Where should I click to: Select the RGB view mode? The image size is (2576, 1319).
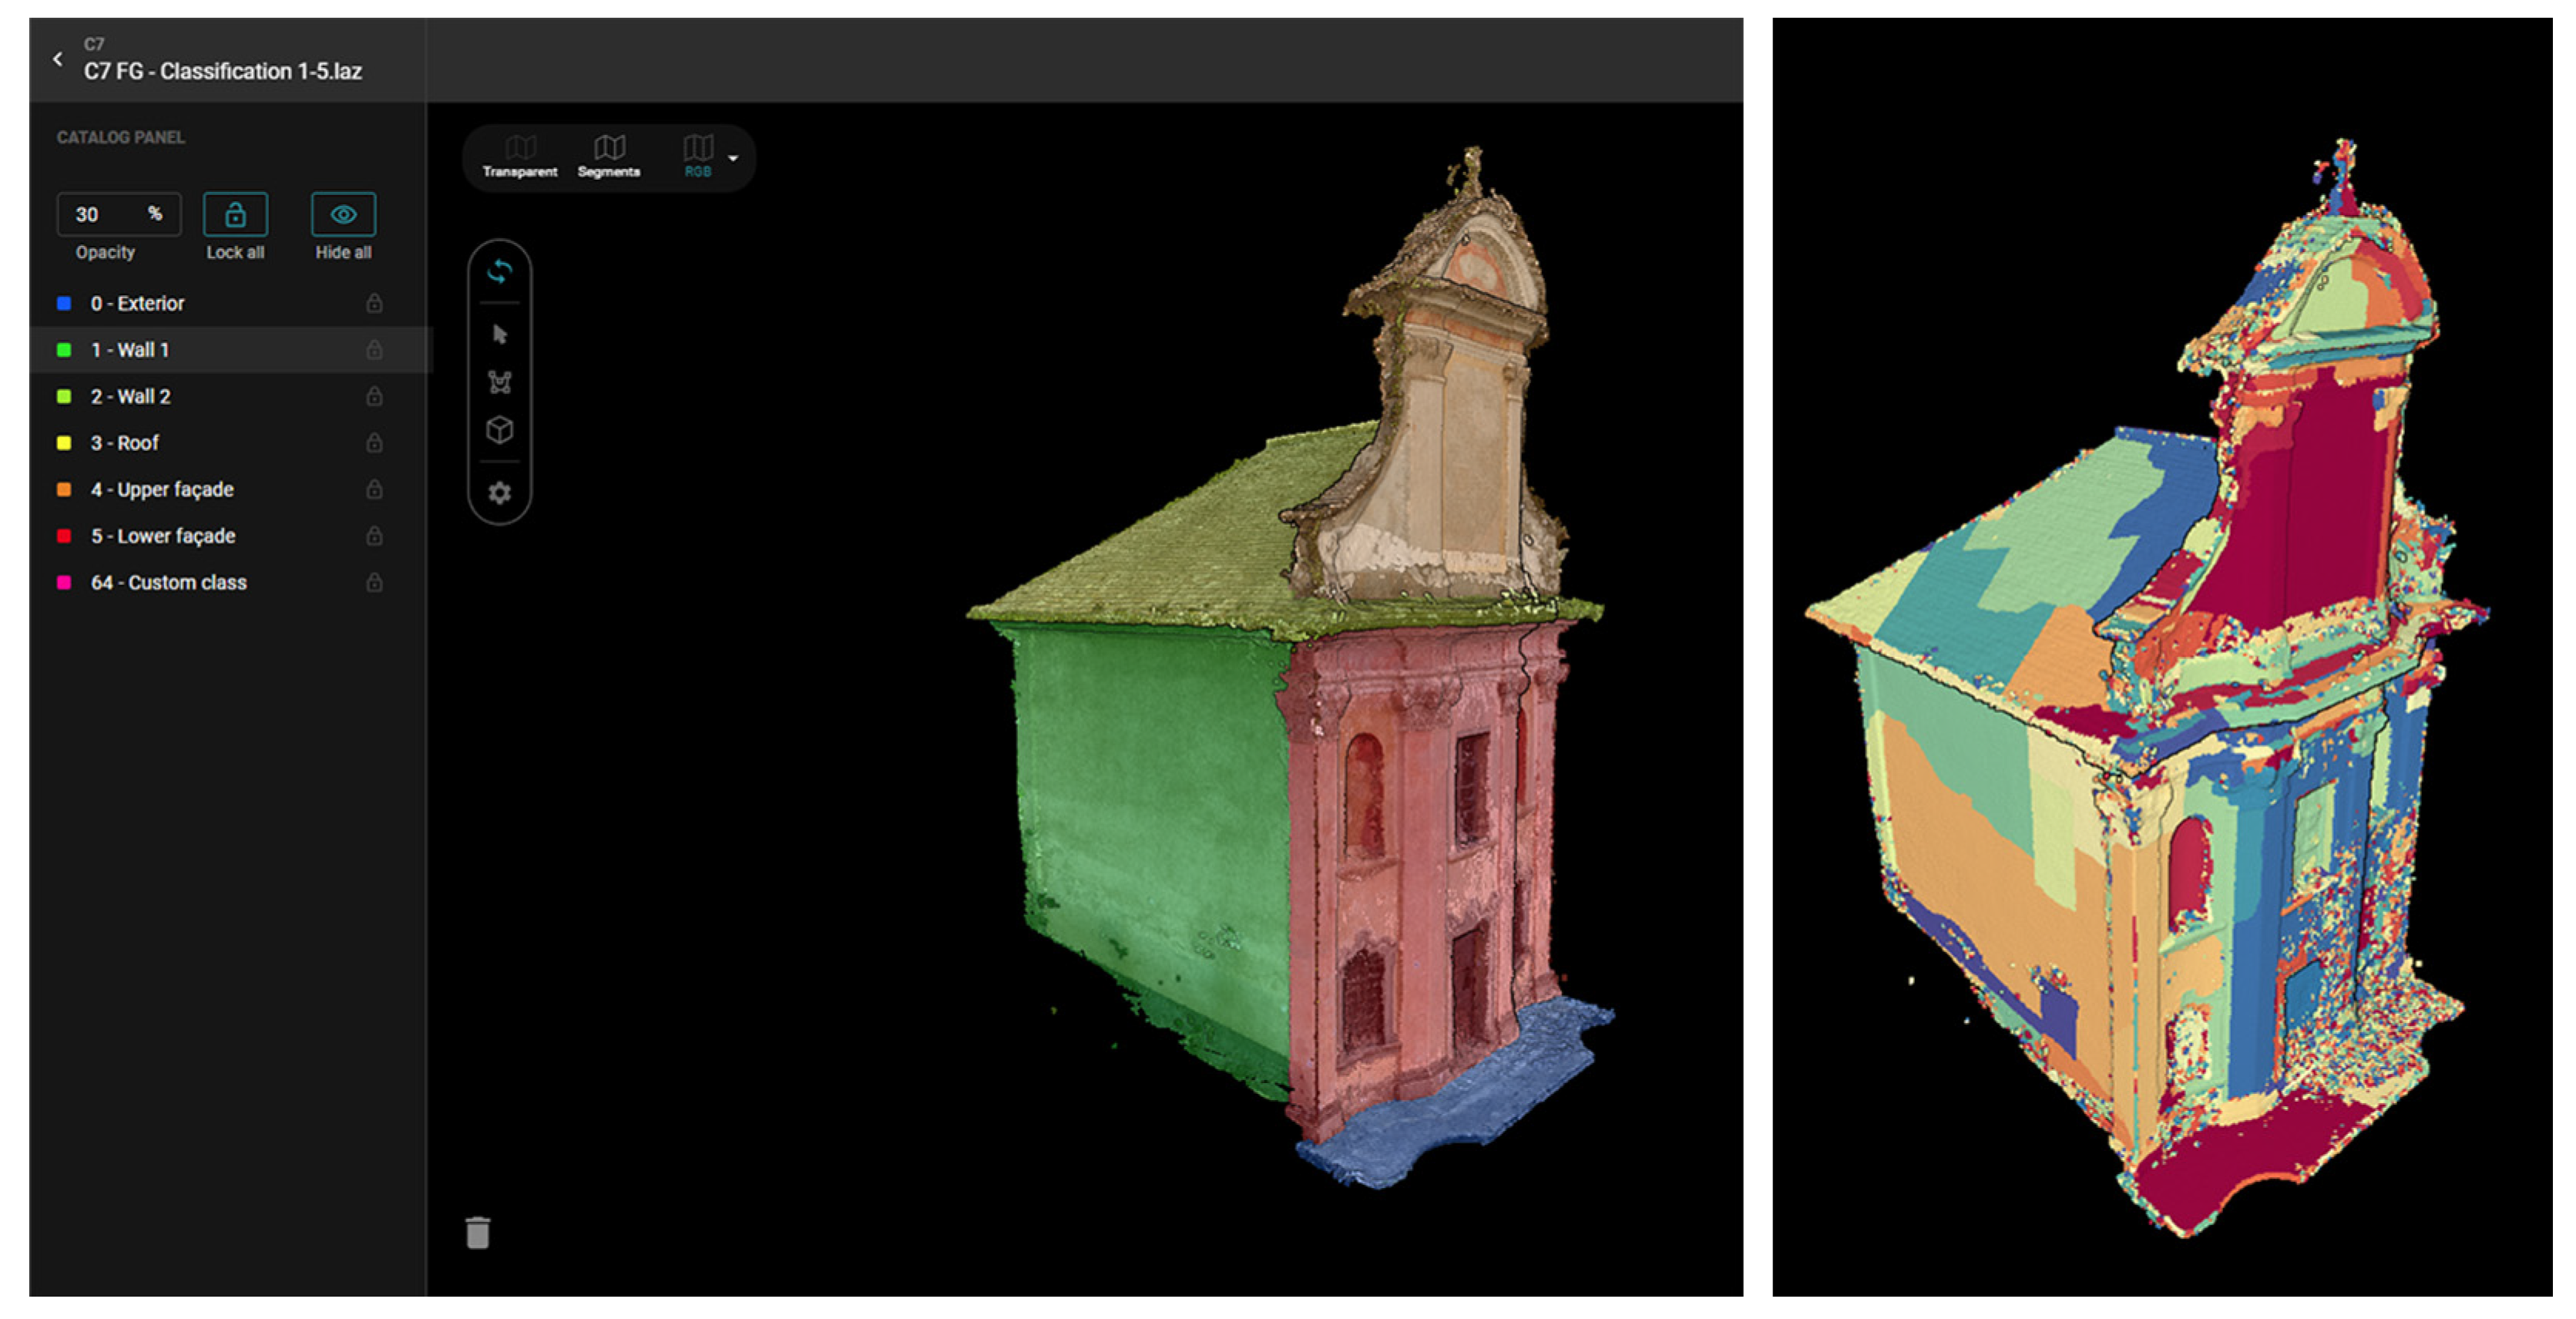[698, 157]
